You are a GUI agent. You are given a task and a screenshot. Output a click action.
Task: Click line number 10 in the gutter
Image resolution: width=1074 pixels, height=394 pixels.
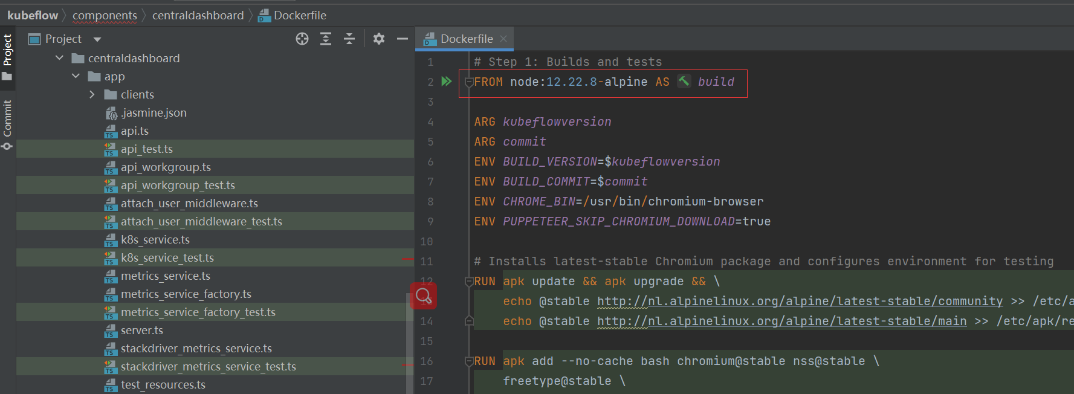427,241
